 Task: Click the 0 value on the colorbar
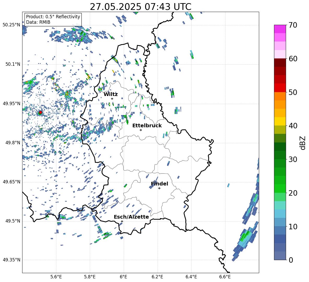point(291,260)
